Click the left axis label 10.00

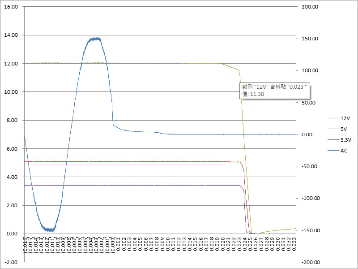tap(11, 92)
